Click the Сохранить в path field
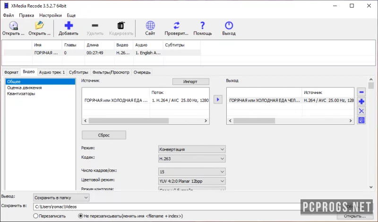 pyautogui.click(x=166, y=207)
